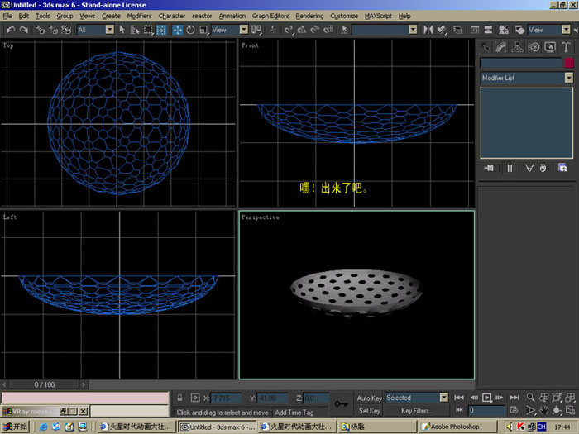Expand the named selection sets dropdown
The image size is (579, 434).
(x=413, y=30)
